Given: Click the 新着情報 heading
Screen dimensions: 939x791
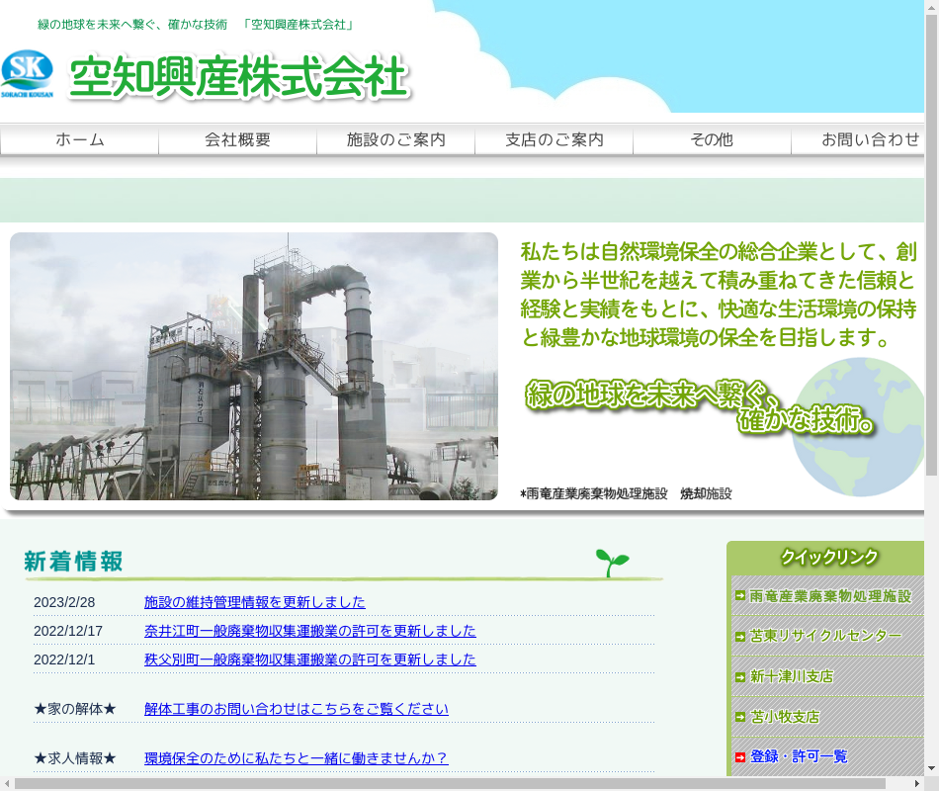Looking at the screenshot, I should [74, 562].
